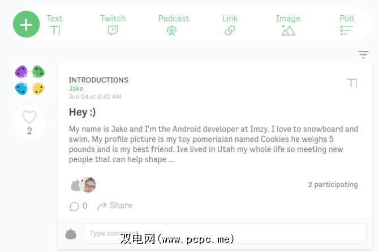
Task: Share the Hey :) post
Action: point(115,206)
